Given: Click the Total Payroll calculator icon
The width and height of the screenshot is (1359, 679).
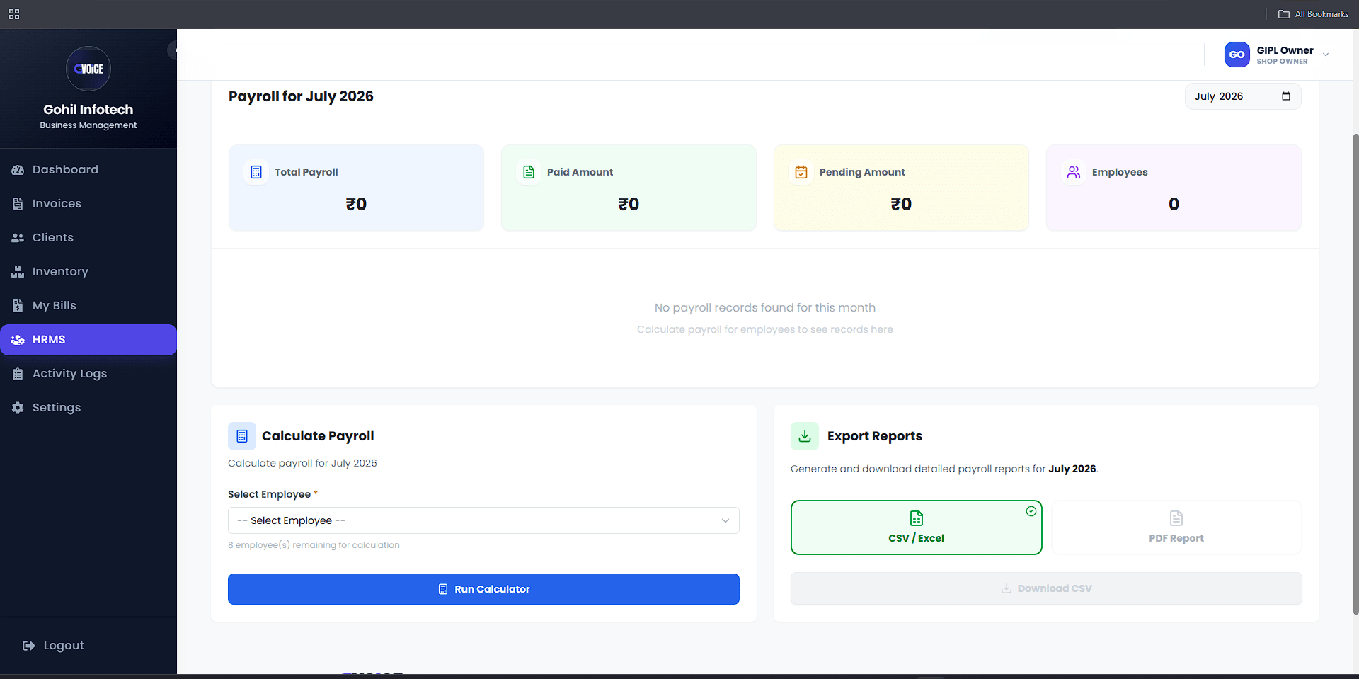Looking at the screenshot, I should tap(256, 172).
